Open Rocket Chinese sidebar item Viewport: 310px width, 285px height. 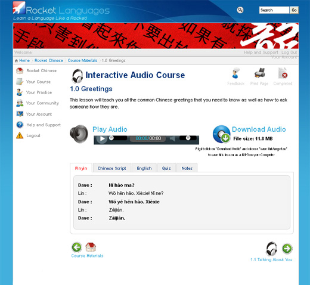(x=42, y=70)
